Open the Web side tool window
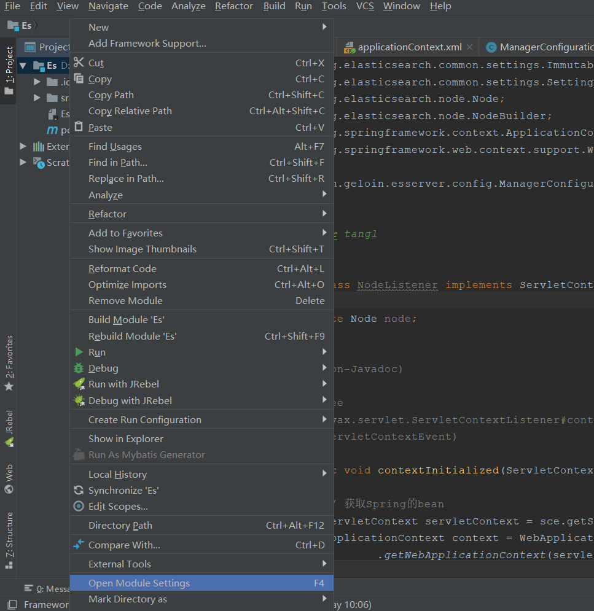594x611 pixels. [x=9, y=478]
